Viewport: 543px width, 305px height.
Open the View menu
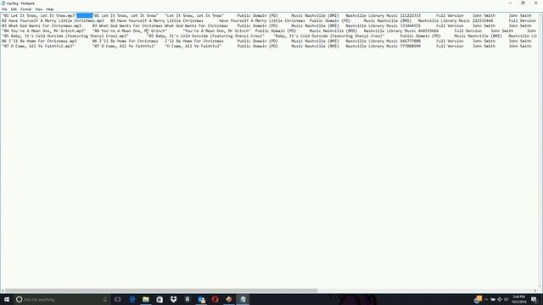[x=39, y=9]
